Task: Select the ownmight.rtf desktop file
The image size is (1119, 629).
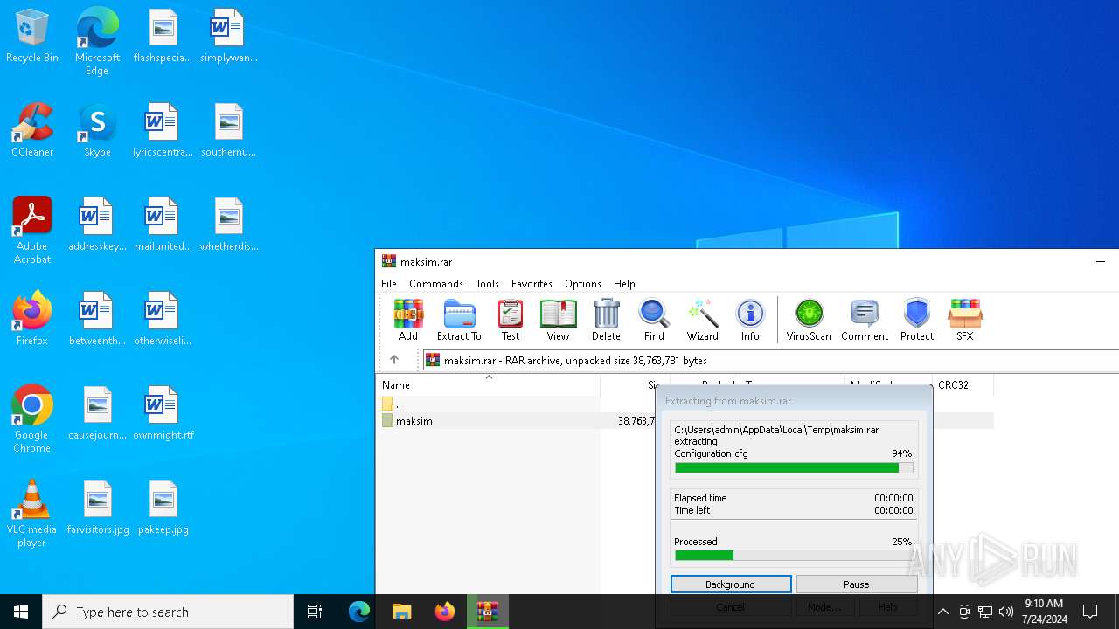Action: [163, 413]
